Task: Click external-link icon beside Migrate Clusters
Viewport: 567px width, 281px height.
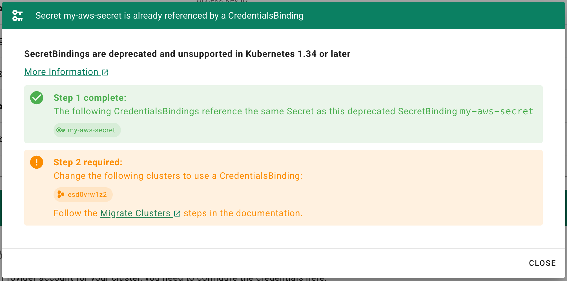Action: click(x=177, y=214)
